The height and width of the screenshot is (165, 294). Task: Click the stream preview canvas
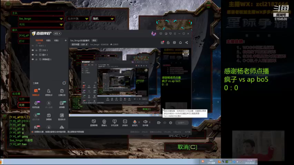pos(130,81)
